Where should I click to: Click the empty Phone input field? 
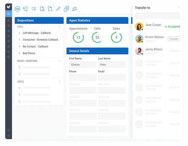(x=83, y=77)
